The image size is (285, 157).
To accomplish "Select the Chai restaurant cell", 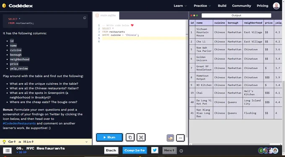I will coord(204,93).
